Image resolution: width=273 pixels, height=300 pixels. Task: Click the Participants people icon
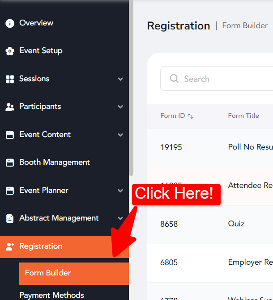(x=10, y=107)
